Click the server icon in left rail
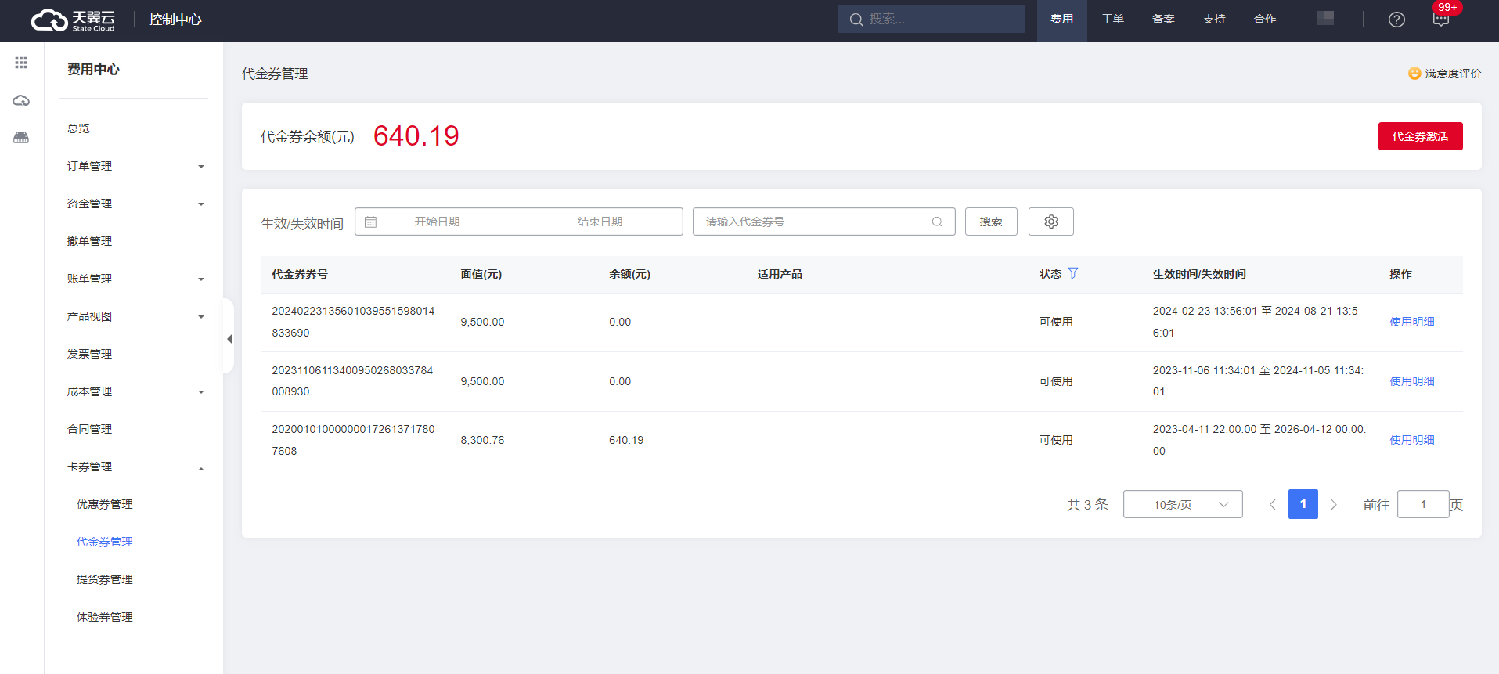 tap(21, 138)
